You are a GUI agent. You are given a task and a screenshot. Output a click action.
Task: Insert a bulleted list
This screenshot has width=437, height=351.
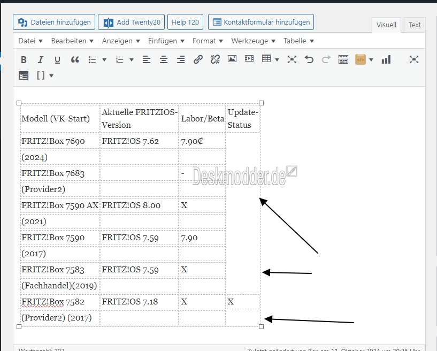92,59
